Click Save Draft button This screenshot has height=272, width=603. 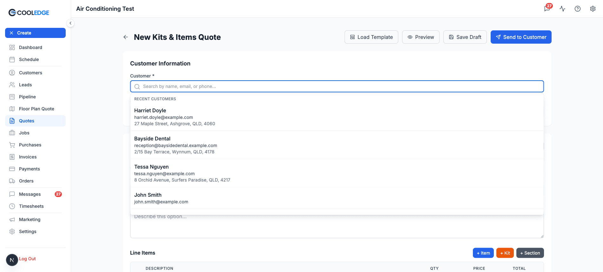click(465, 37)
